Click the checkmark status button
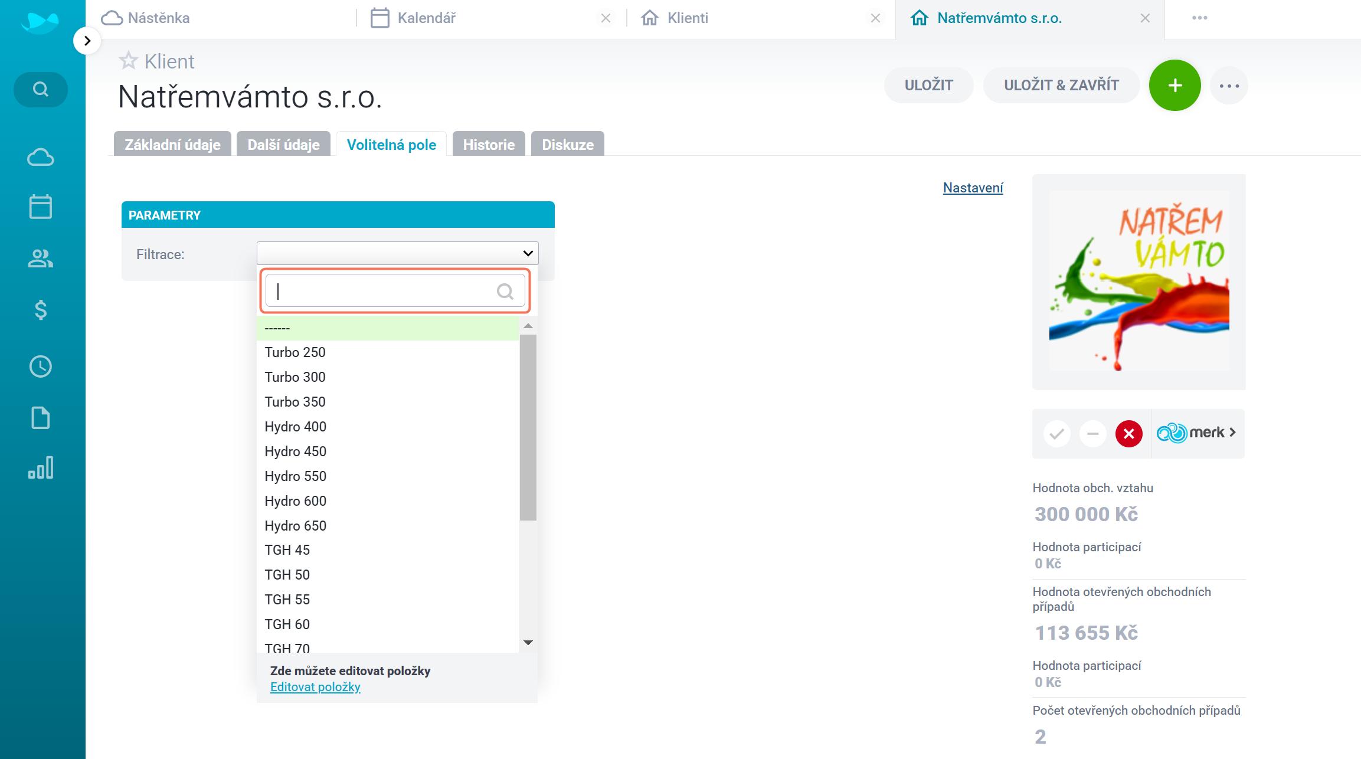 coord(1056,434)
